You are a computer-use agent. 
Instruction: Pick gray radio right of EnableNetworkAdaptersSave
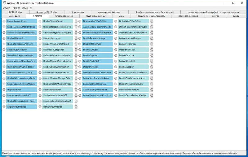point(76,101)
